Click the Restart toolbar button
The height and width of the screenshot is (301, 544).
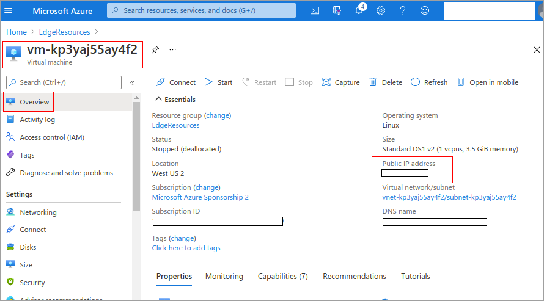point(259,82)
